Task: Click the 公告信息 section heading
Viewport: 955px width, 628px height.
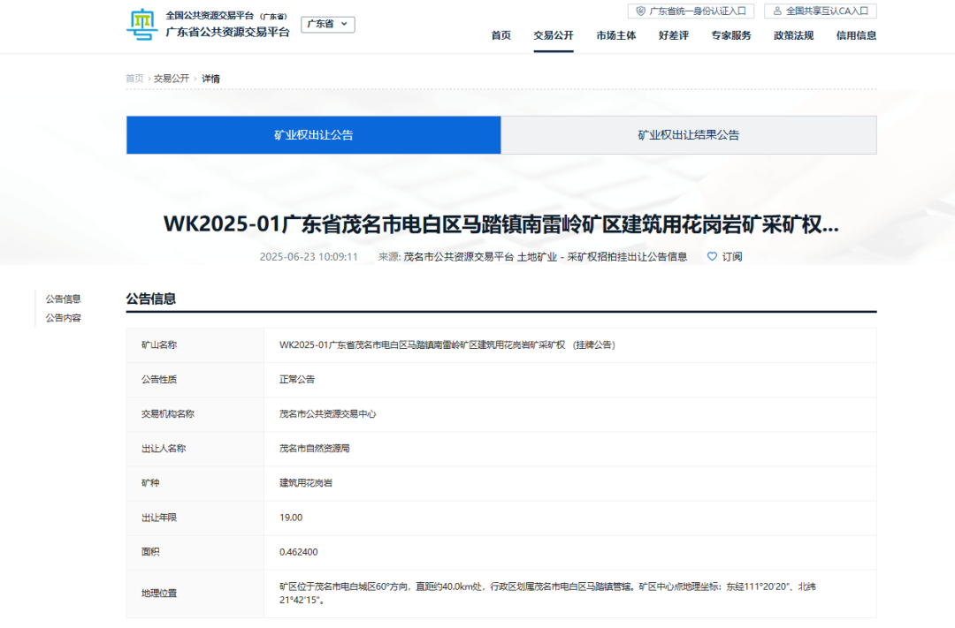Action: [x=151, y=299]
